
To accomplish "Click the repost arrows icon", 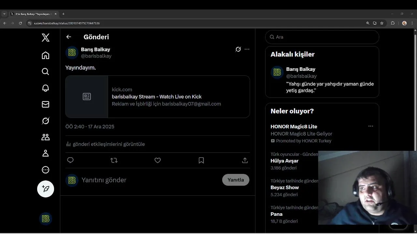I will tap(114, 160).
